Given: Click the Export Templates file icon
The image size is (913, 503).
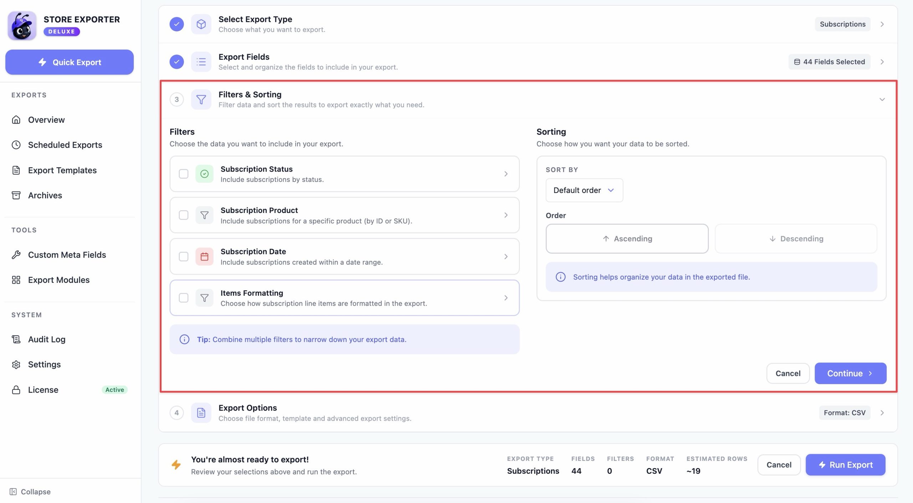Looking at the screenshot, I should tap(16, 170).
